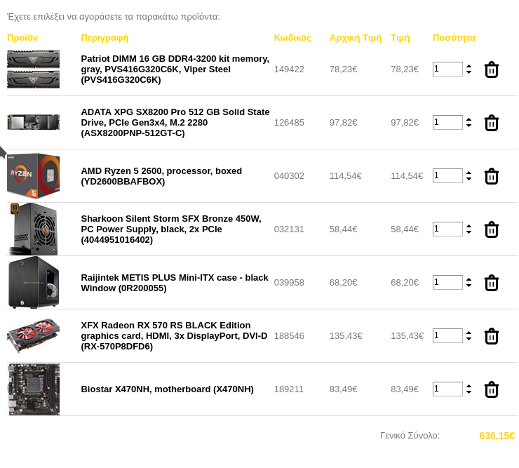Decrease quantity of ADATA XPG SSD
Screen dimensions: 519x468
pos(469,125)
